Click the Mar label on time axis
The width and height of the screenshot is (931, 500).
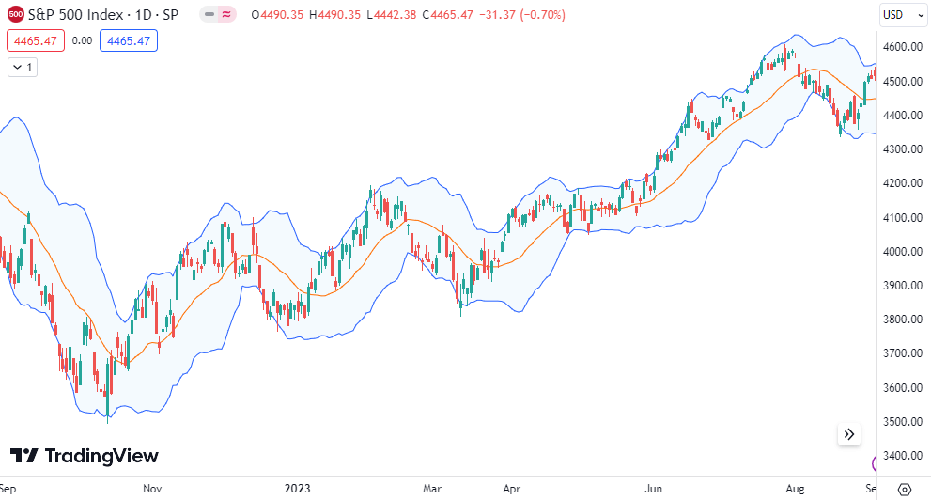(432, 489)
